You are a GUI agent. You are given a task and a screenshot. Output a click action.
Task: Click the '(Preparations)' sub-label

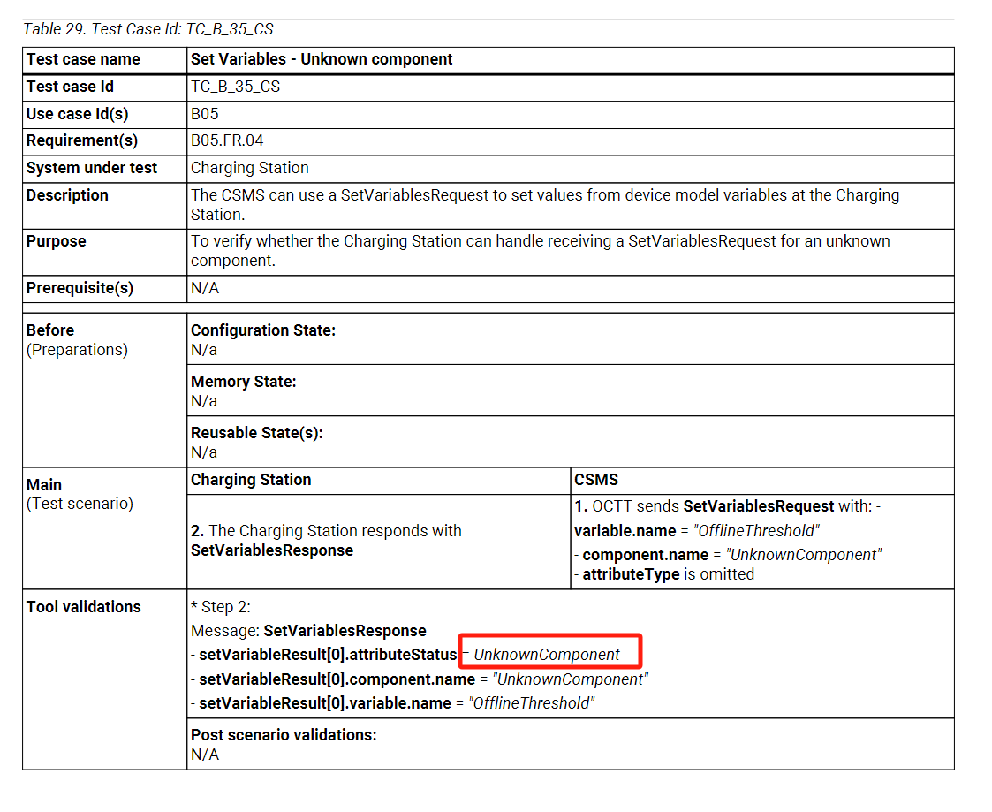pyautogui.click(x=77, y=350)
